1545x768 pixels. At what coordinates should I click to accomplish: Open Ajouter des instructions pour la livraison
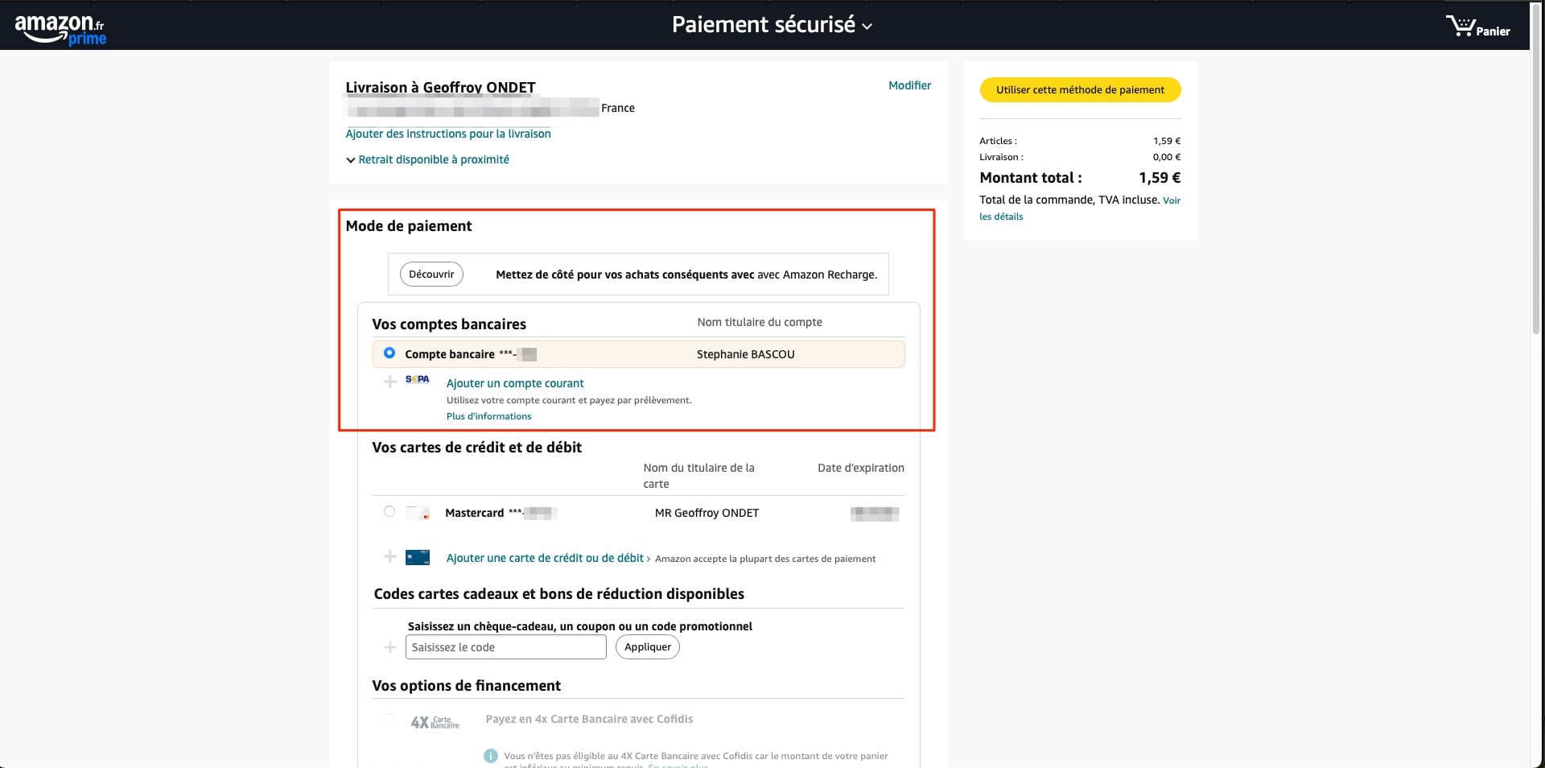[x=448, y=134]
